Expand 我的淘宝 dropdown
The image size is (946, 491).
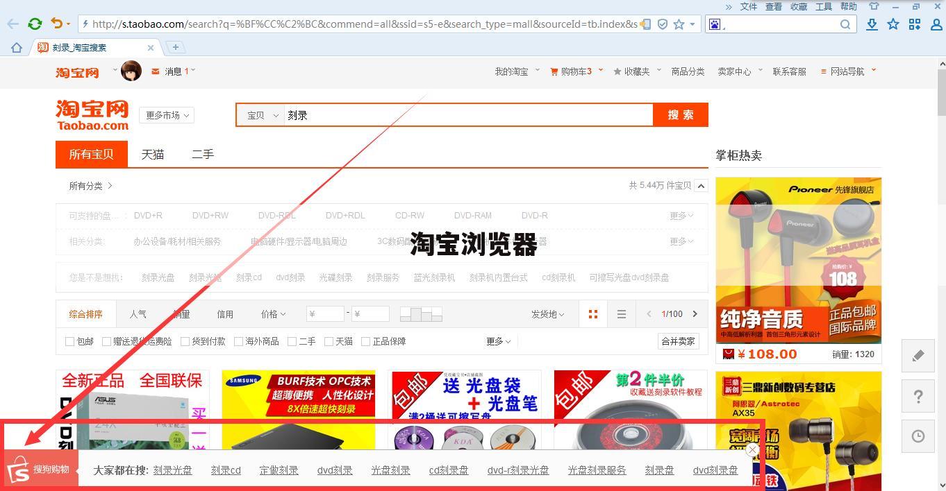pyautogui.click(x=517, y=71)
